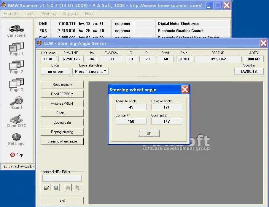This screenshot has width=269, height=207.
Task: Click the Errors field showing no errors
Action: point(55,72)
